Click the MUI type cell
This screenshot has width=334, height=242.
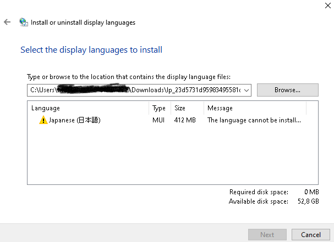coord(158,120)
